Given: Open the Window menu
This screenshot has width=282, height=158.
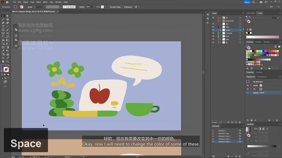Looking at the screenshot, I should coord(59,2).
